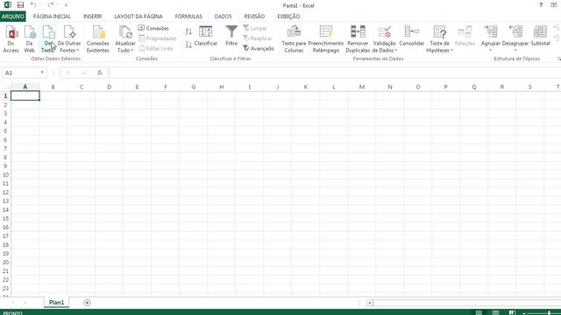Click Propriedades in Conexões group
The image size is (561, 315).
(158, 38)
